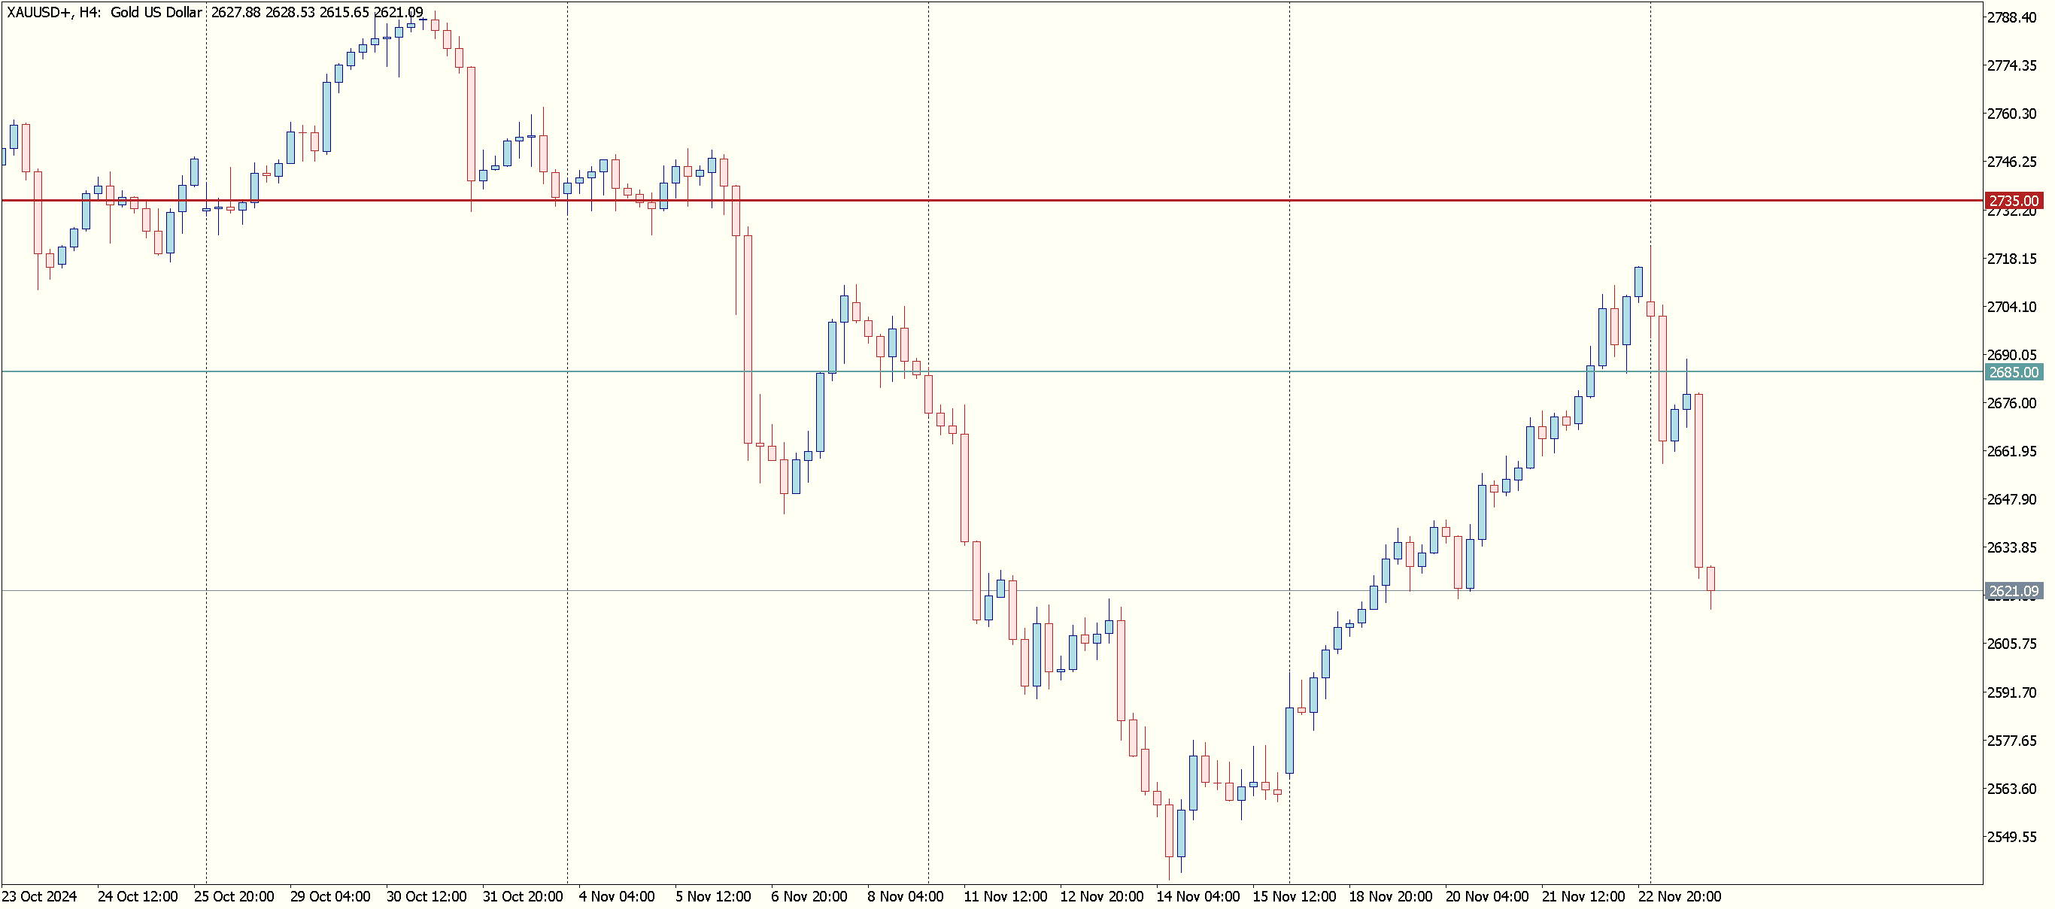Click the OHLC values in chart header
Screen dimensions: 2055x909
coord(317,13)
